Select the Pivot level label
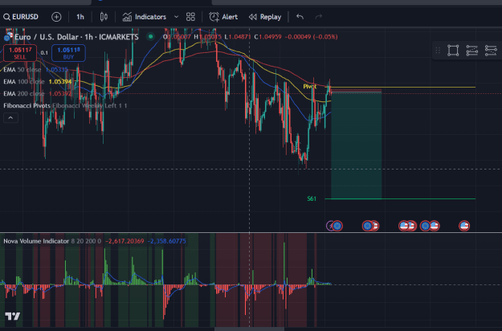The height and width of the screenshot is (331, 502). tap(309, 87)
